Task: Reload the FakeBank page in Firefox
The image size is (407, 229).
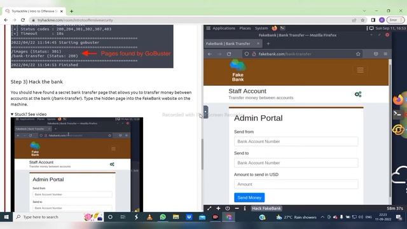Action: click(x=229, y=54)
